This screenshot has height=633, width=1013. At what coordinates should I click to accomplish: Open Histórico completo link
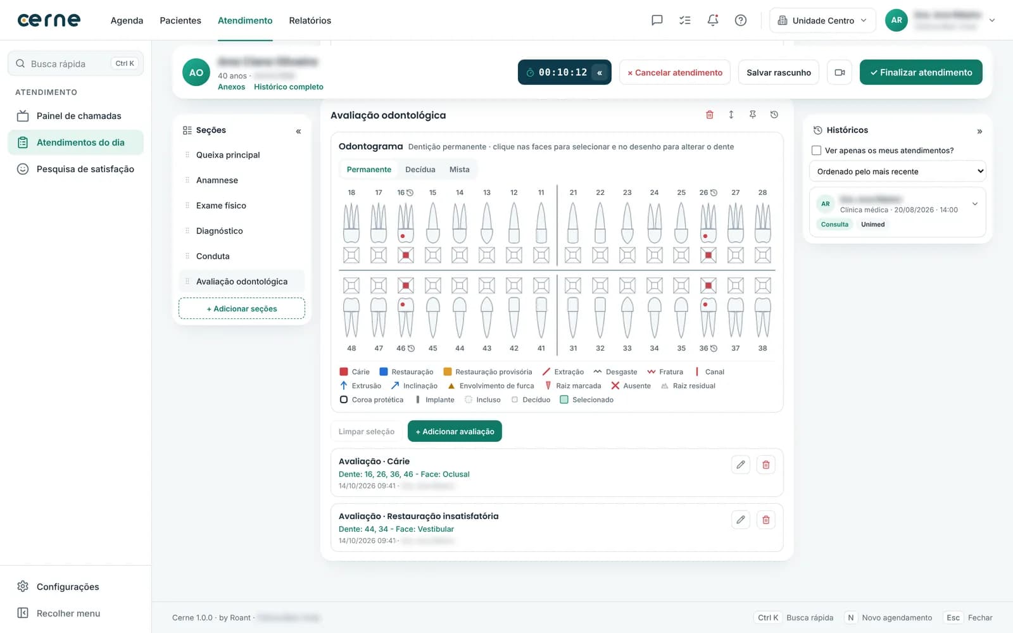click(x=289, y=87)
